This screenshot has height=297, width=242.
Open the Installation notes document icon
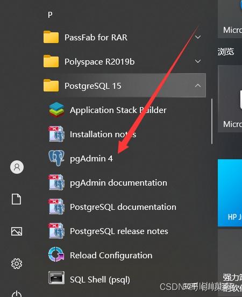coord(56,134)
